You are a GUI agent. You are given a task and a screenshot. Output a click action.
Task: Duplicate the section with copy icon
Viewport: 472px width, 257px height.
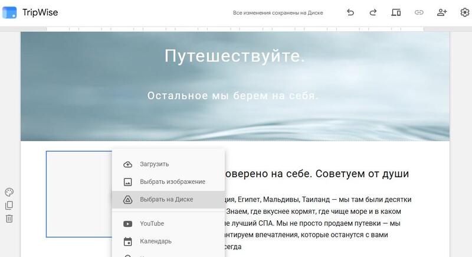(x=9, y=206)
